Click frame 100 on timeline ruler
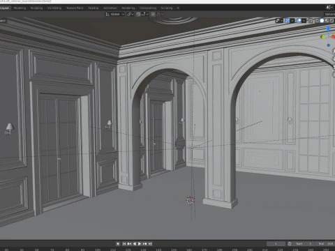This screenshot has width=335, height=251. (x=98, y=250)
